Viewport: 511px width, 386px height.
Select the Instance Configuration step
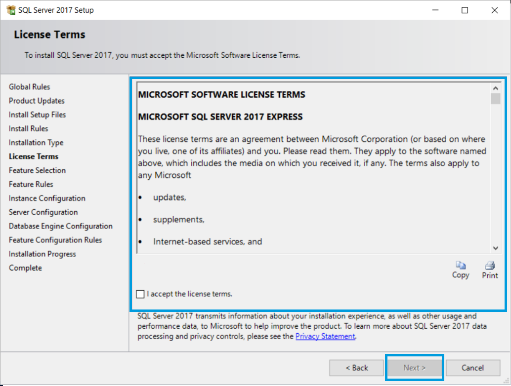point(47,198)
